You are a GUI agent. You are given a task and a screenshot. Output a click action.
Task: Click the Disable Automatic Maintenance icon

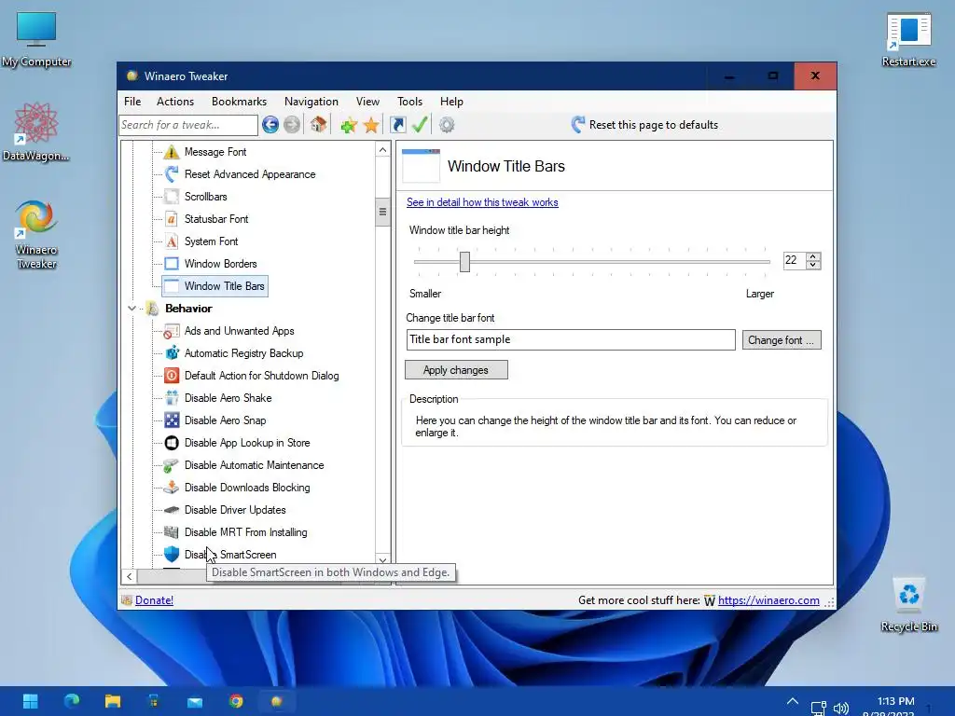coord(172,465)
